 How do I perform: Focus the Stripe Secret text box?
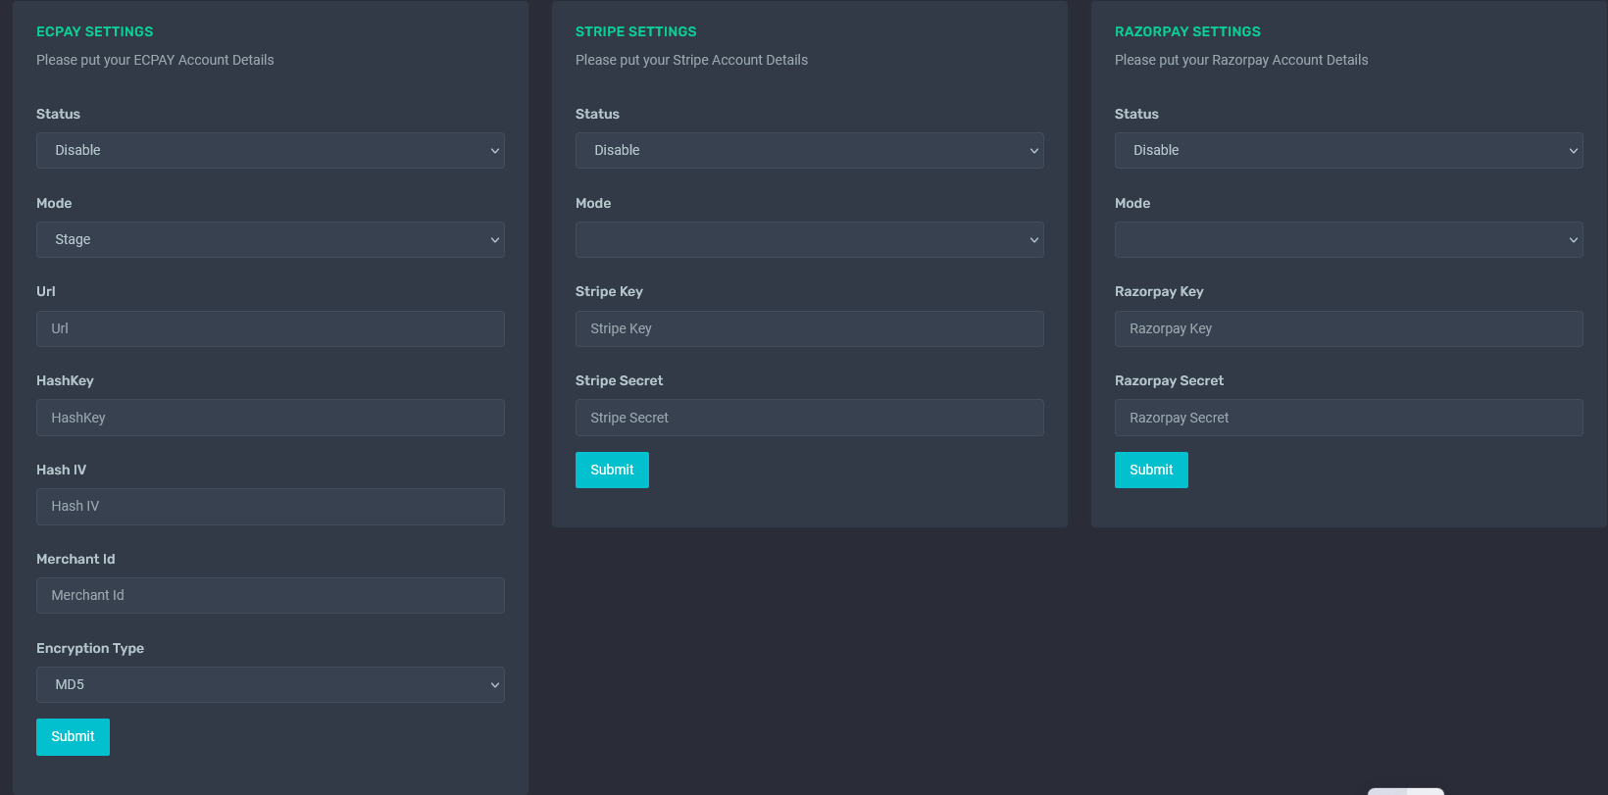coord(809,418)
